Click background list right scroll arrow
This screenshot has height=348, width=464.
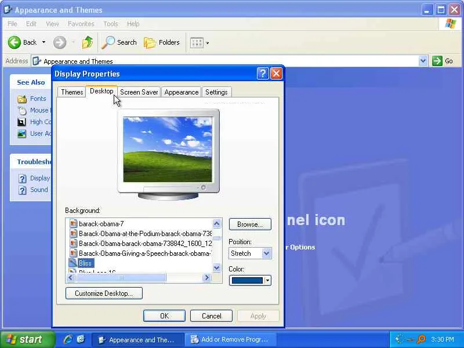point(206,278)
